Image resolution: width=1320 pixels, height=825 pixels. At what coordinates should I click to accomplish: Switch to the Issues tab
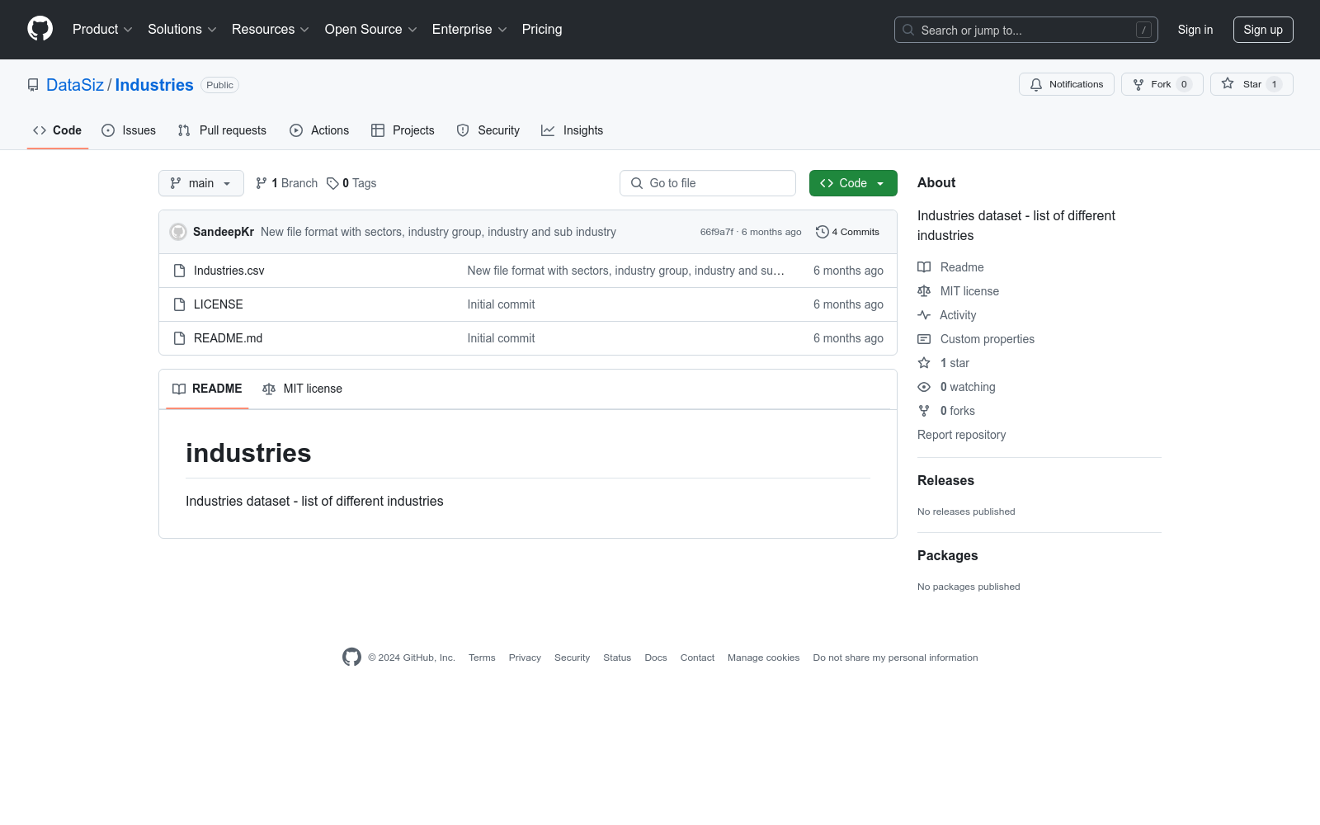point(129,130)
